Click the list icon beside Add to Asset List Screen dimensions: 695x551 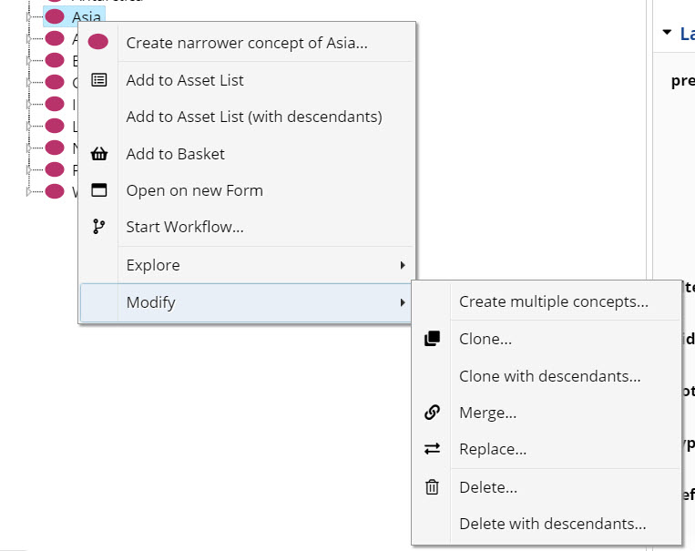pyautogui.click(x=99, y=80)
